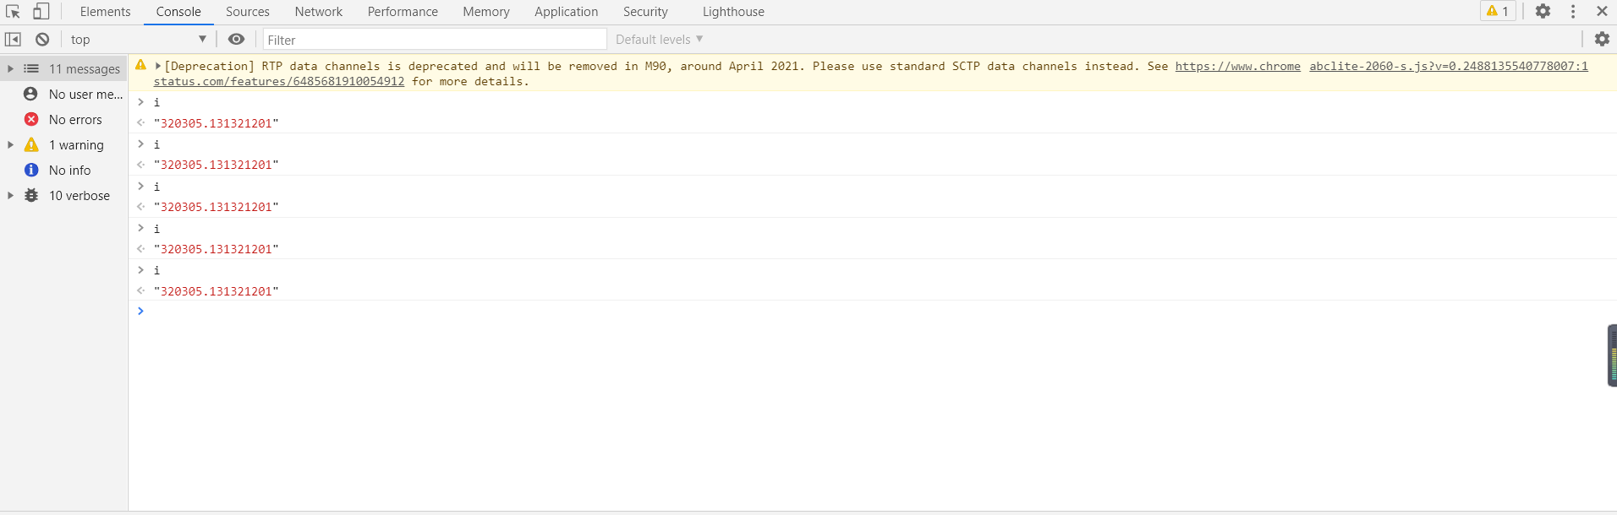Open the Network tab
This screenshot has width=1617, height=515.
pos(319,12)
